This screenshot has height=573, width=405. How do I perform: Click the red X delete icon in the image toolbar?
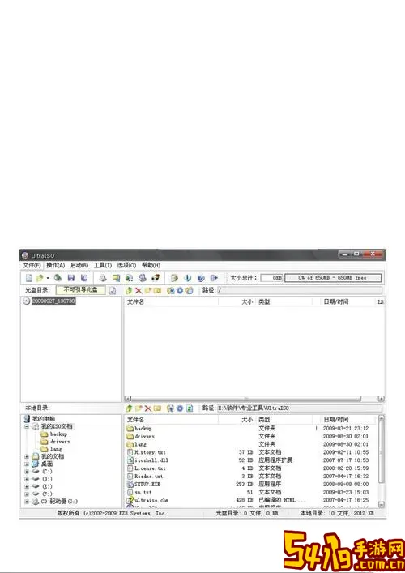139,290
